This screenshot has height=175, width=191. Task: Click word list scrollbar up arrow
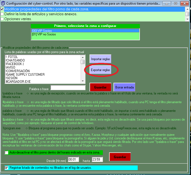(x=83, y=57)
